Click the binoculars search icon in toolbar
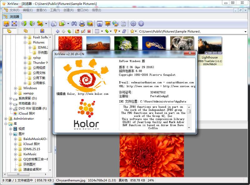This screenshot has width=250, height=185. point(74,23)
